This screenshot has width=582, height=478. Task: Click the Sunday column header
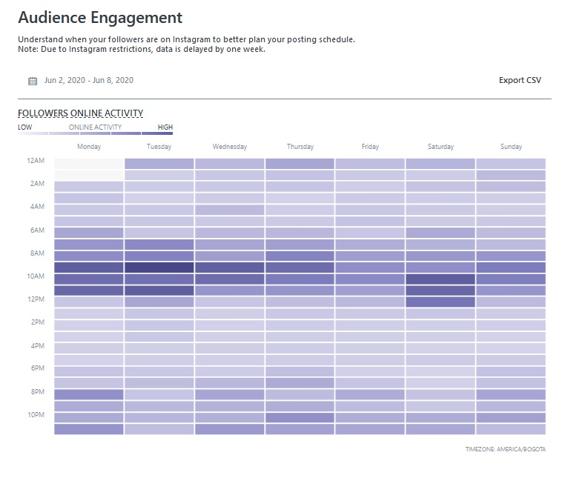(511, 147)
